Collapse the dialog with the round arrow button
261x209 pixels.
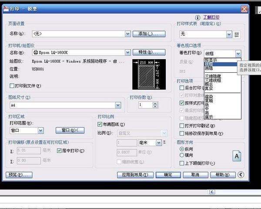click(x=241, y=175)
